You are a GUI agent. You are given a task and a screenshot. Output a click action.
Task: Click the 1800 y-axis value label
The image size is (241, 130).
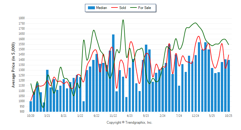[21, 19]
